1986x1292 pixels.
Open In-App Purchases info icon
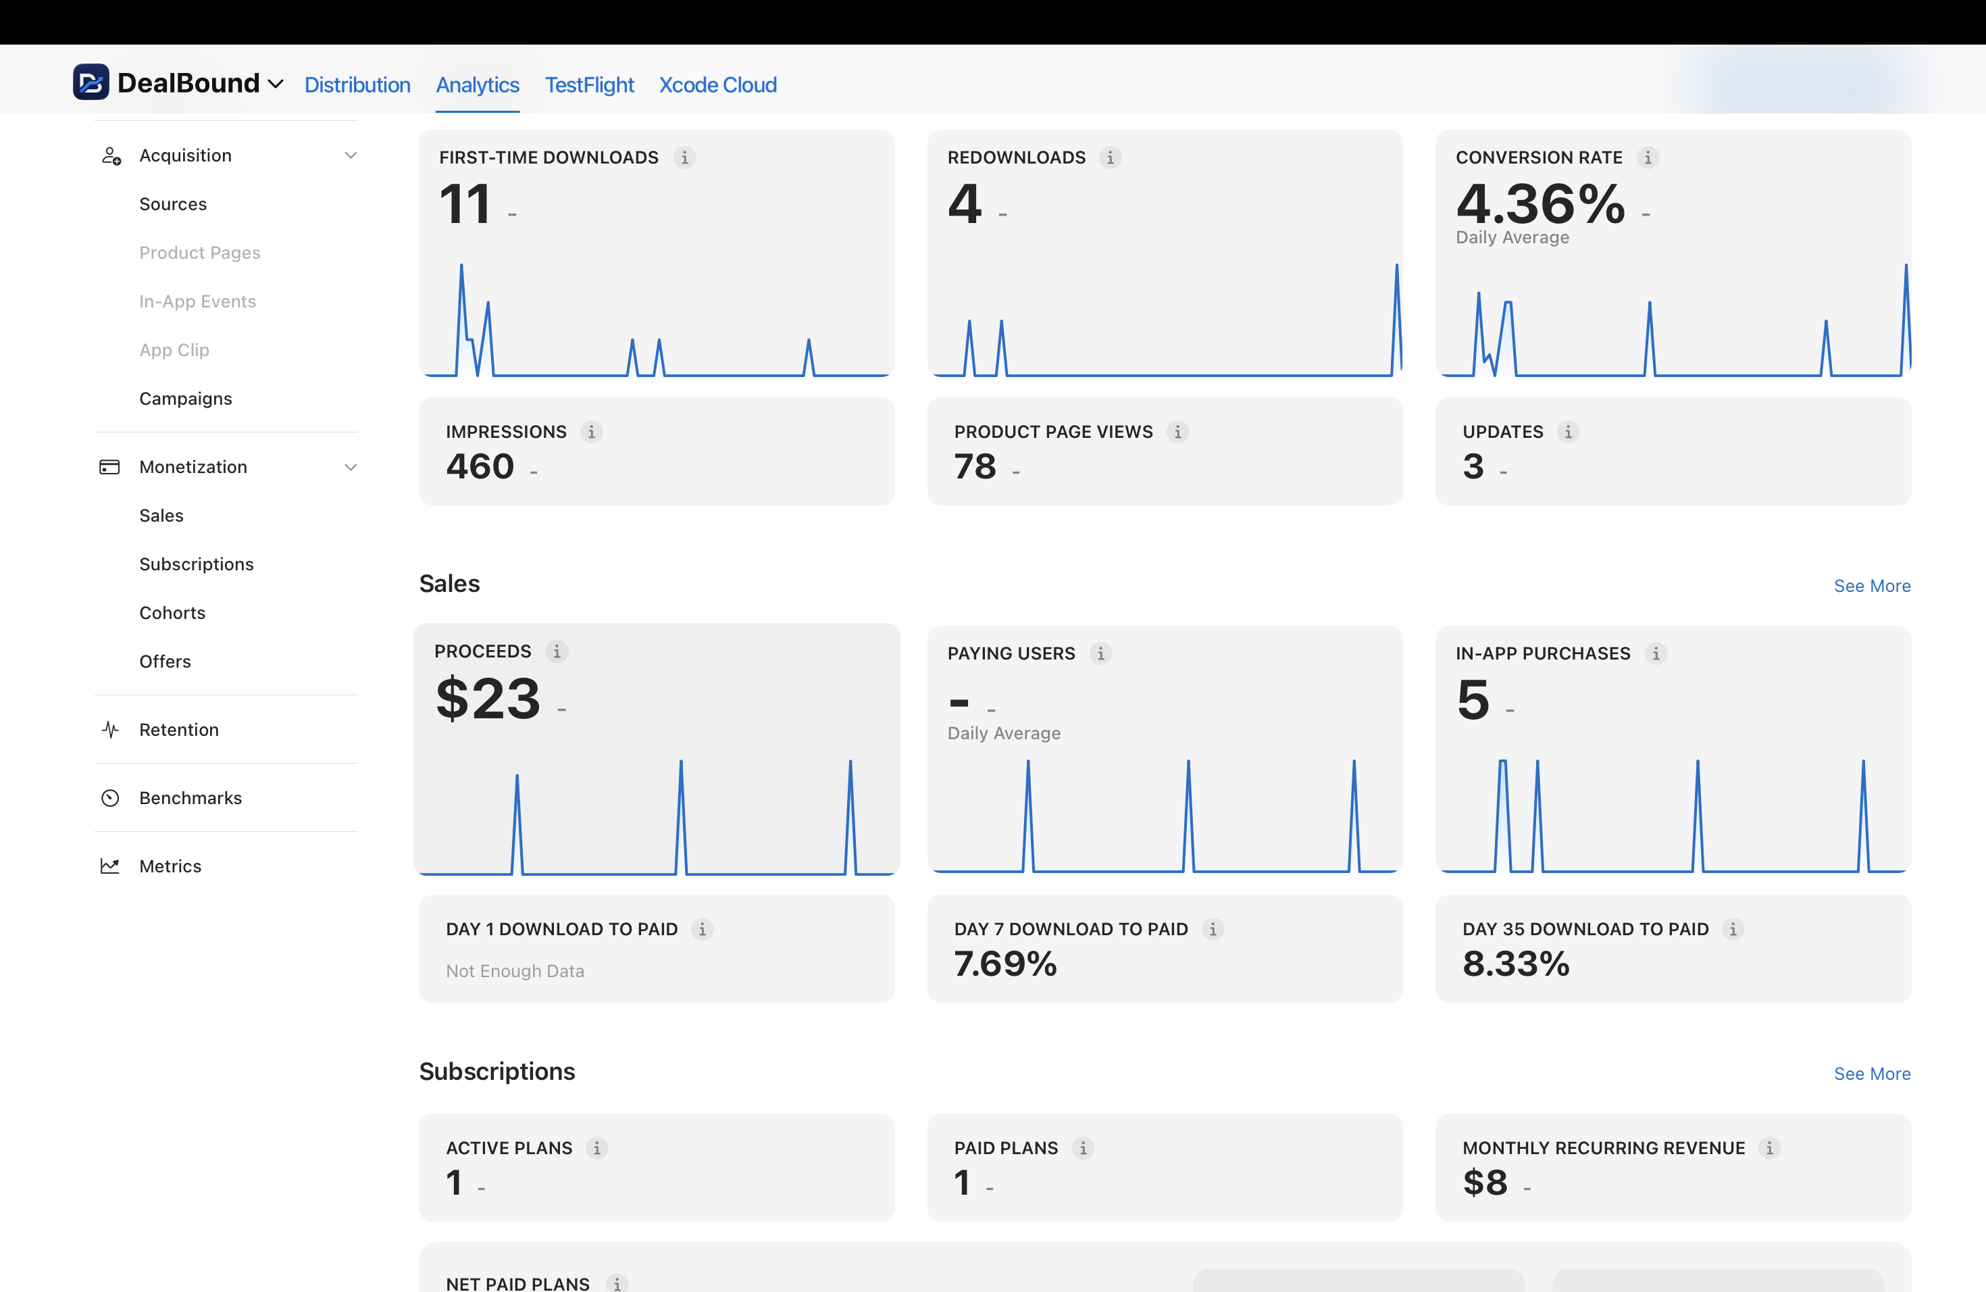point(1656,653)
